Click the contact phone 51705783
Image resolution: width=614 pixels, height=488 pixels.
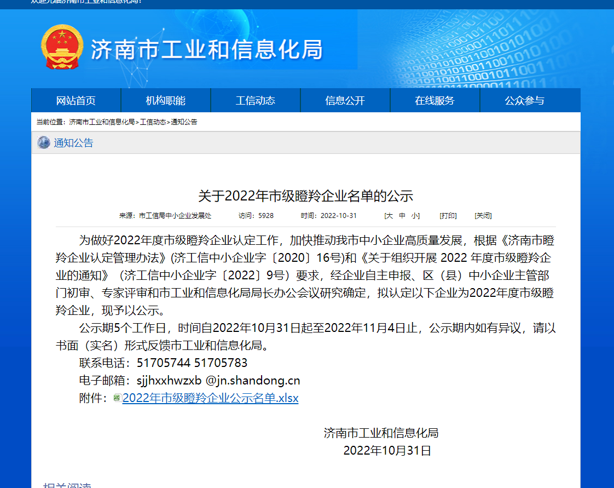tap(221, 363)
